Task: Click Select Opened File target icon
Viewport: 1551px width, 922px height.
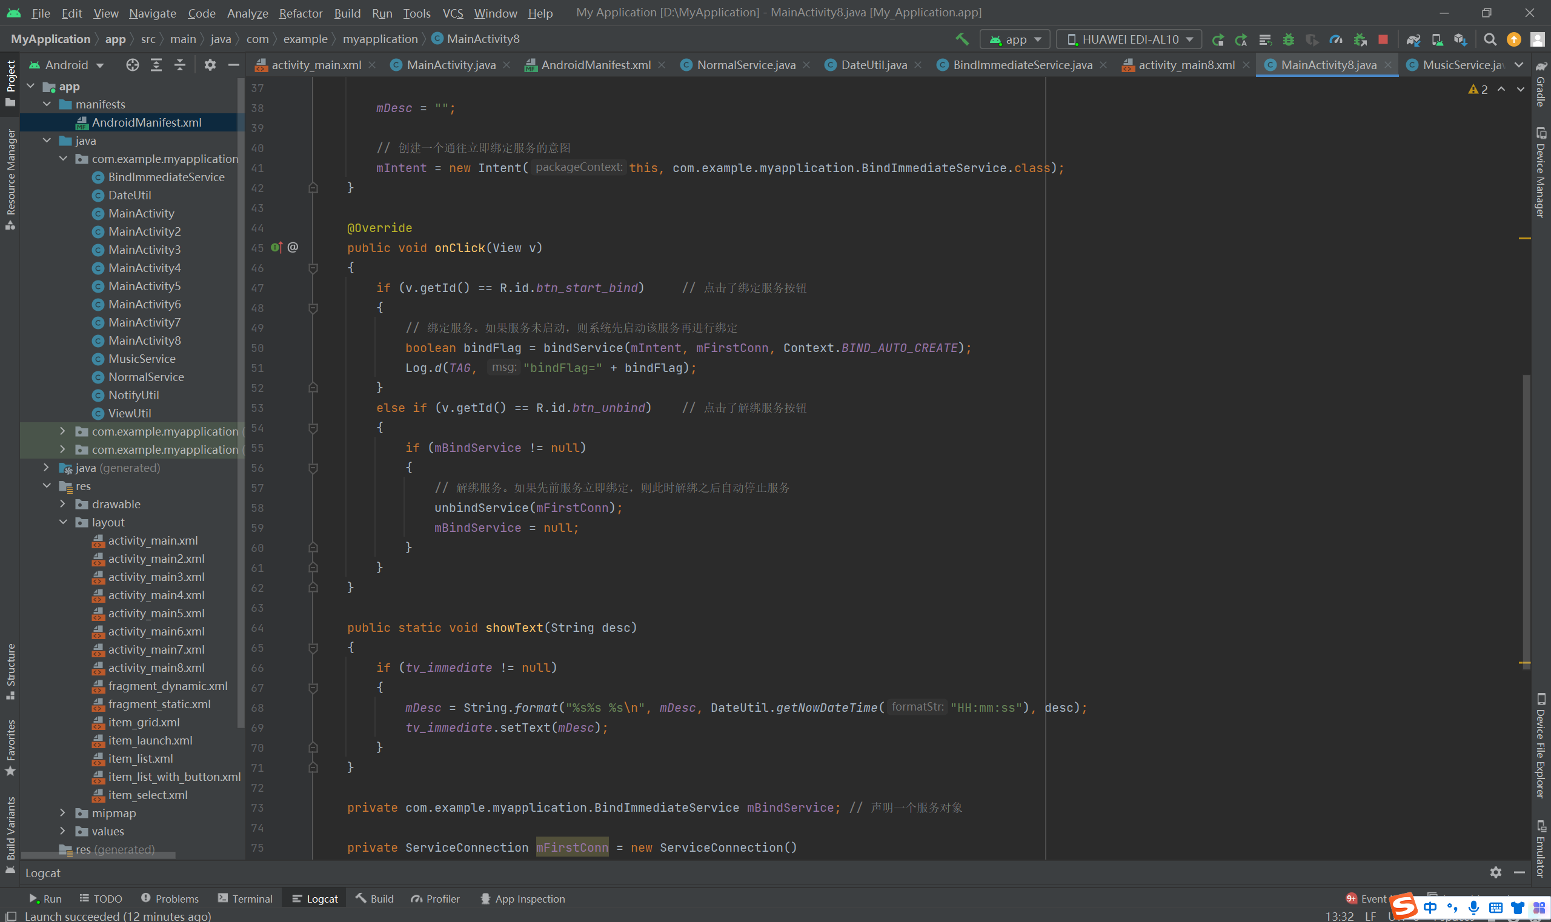Action: pos(131,65)
